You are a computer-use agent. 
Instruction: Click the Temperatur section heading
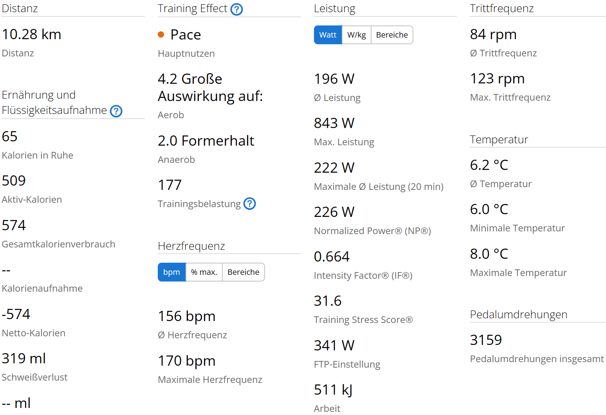pyautogui.click(x=499, y=139)
